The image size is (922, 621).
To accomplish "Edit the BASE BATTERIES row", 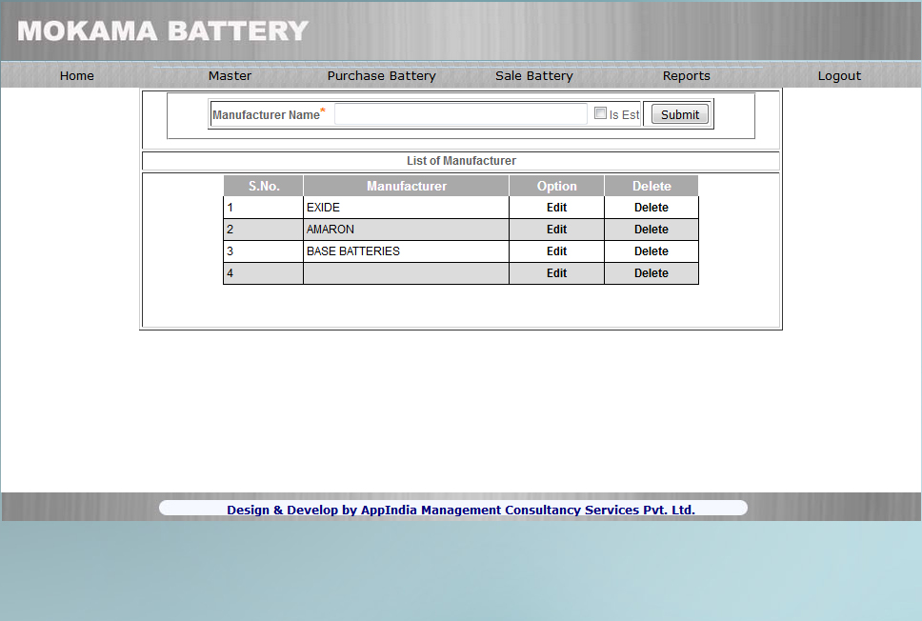I will click(556, 251).
